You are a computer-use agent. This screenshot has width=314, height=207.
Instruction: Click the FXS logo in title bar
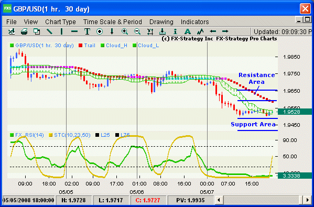pos(7,8)
